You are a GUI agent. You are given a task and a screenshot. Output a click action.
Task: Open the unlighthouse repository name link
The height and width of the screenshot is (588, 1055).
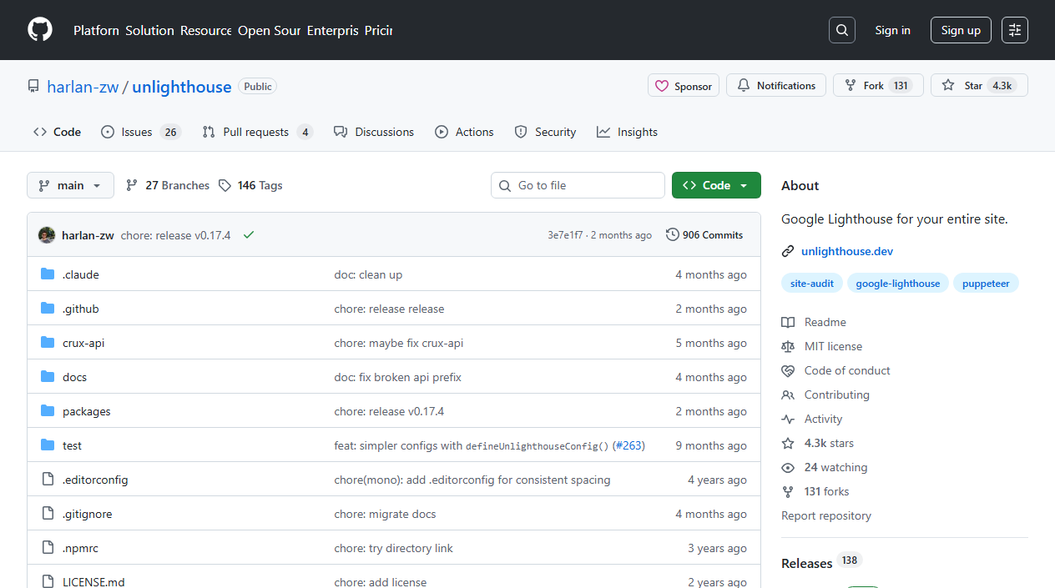(x=181, y=87)
